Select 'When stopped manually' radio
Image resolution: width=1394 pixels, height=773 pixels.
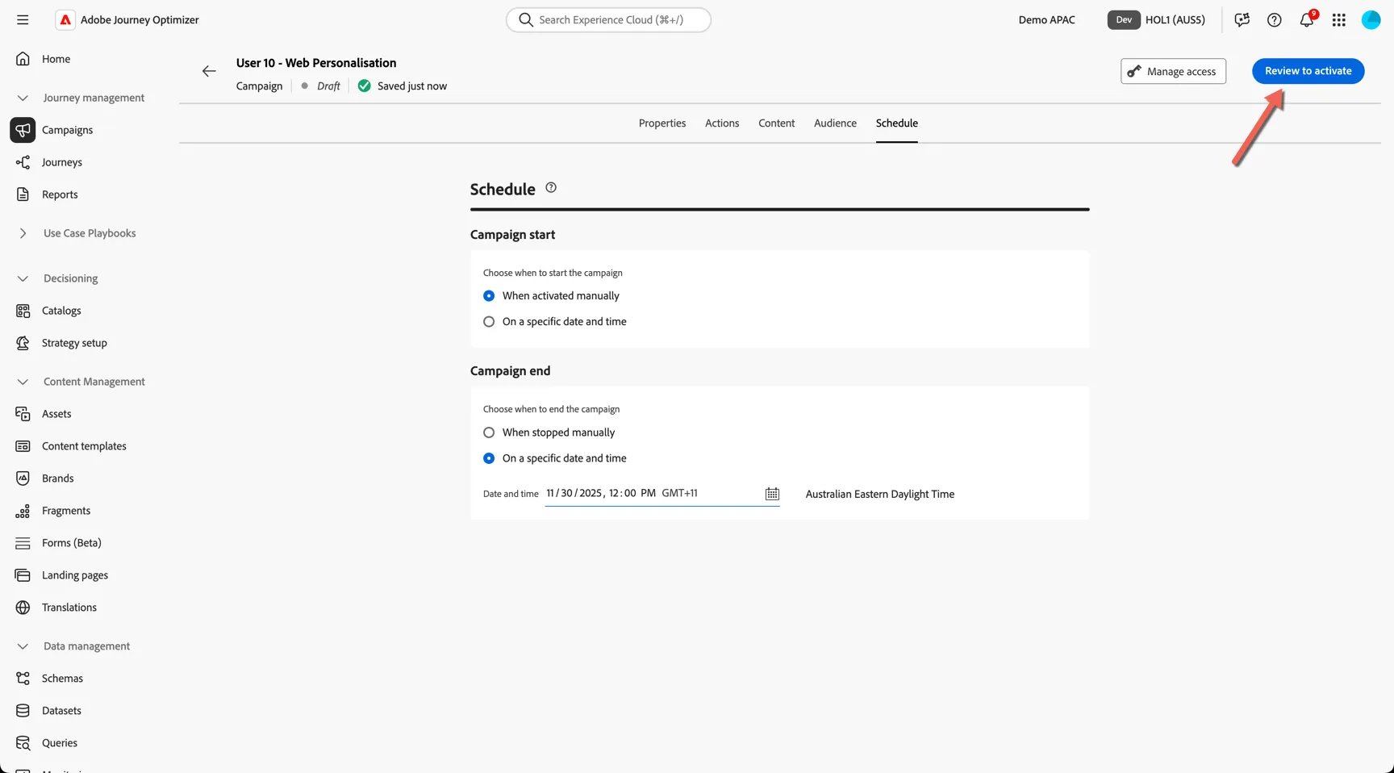pyautogui.click(x=489, y=432)
